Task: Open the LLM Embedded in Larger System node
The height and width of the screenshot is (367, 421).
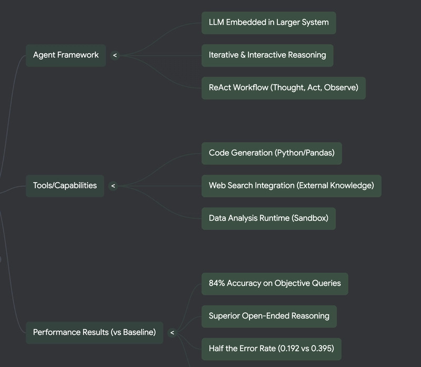Action: [269, 23]
